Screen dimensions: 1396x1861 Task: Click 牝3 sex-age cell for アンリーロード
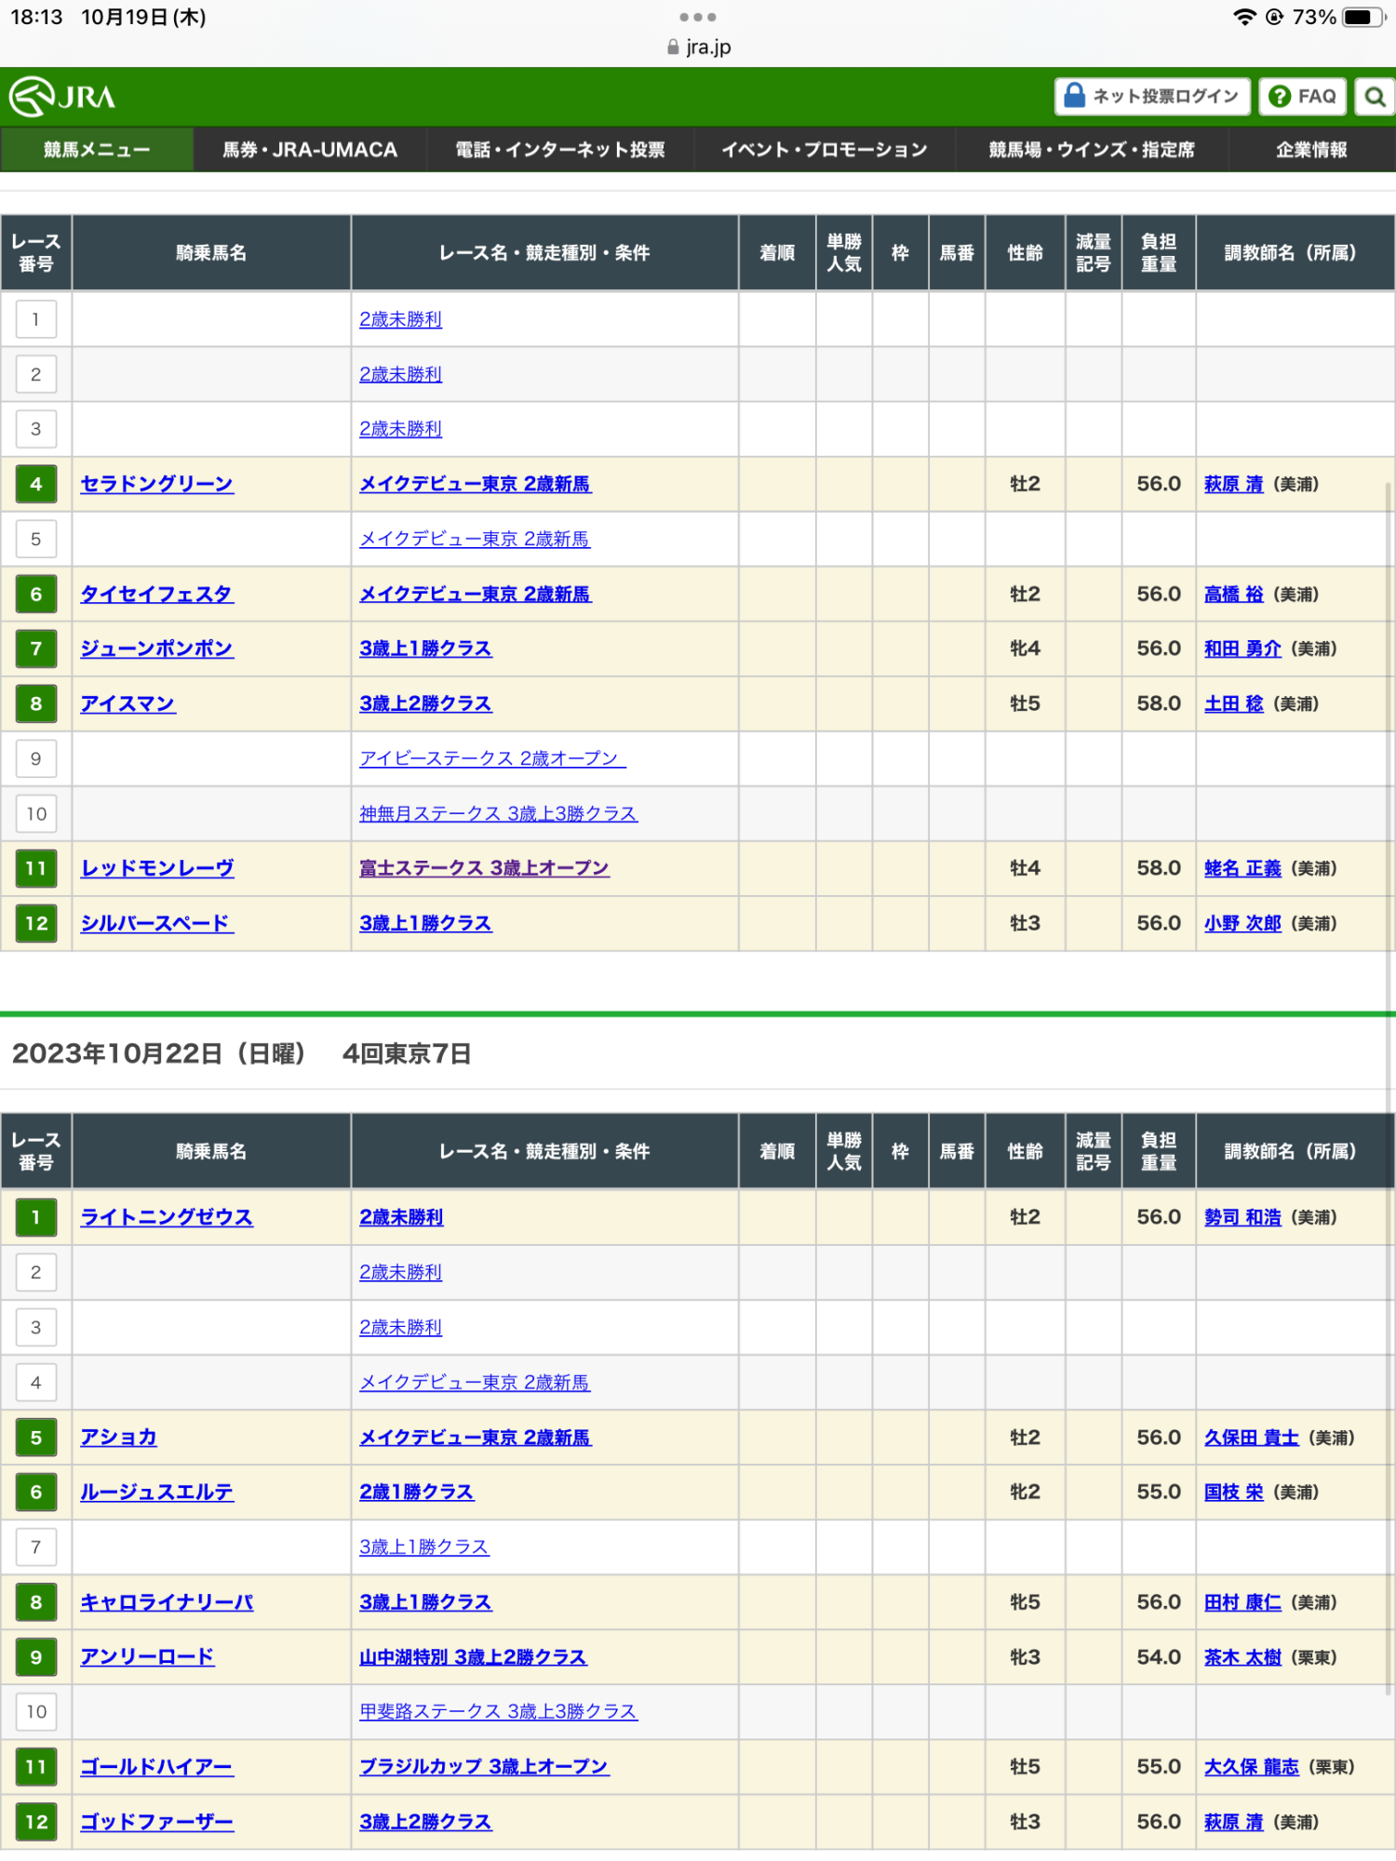point(1025,1657)
